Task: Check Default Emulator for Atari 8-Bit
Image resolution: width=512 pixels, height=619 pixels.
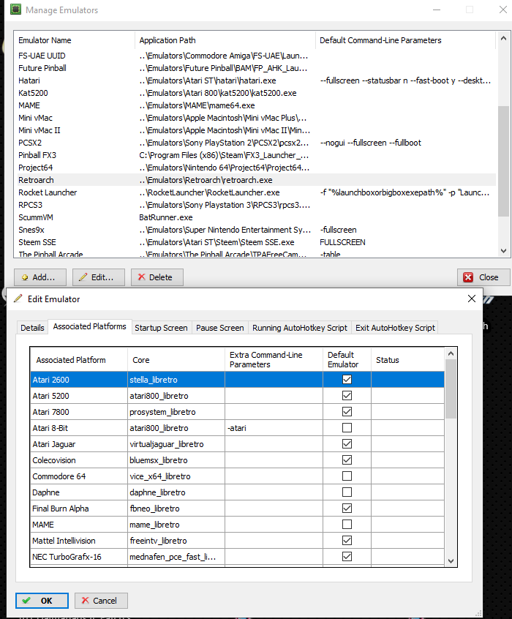Action: click(347, 427)
